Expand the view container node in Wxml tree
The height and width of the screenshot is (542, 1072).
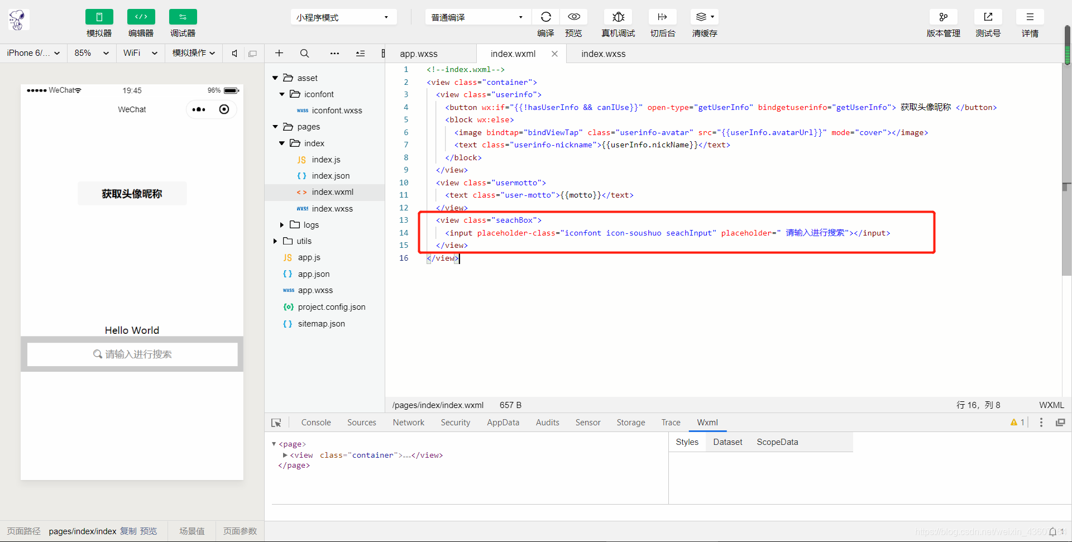pyautogui.click(x=285, y=455)
